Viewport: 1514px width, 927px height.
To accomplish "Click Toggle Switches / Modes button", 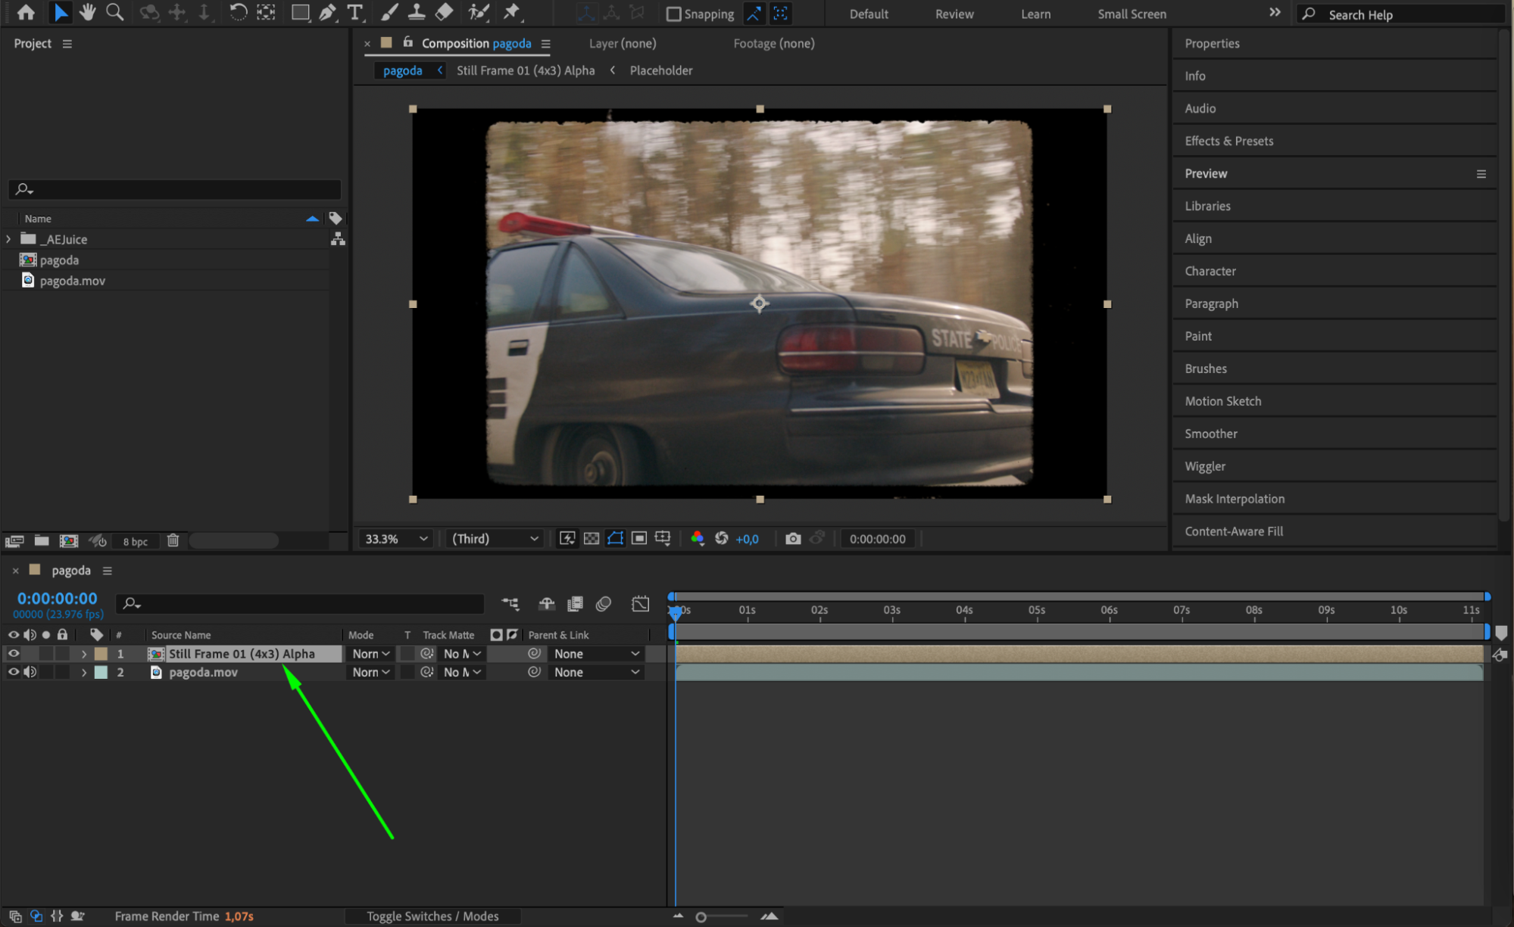I will 432,916.
